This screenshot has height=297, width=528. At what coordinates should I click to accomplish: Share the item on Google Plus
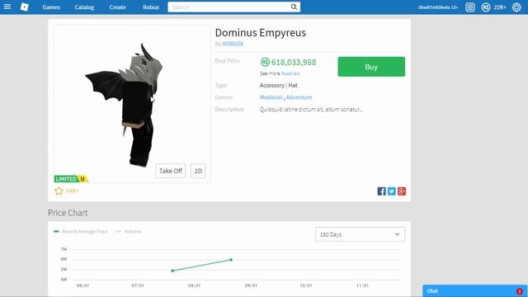[402, 191]
